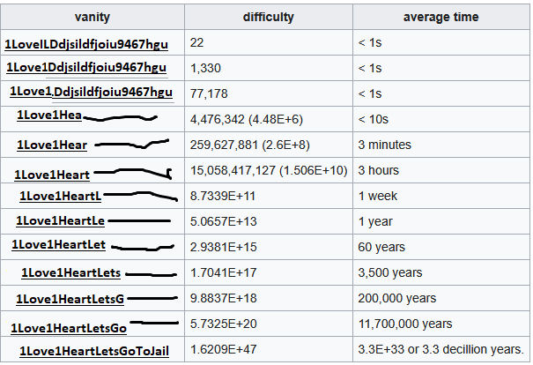533x365 pixels.
Task: Open the 1Love1Heart vanity address link
Action: pos(52,175)
